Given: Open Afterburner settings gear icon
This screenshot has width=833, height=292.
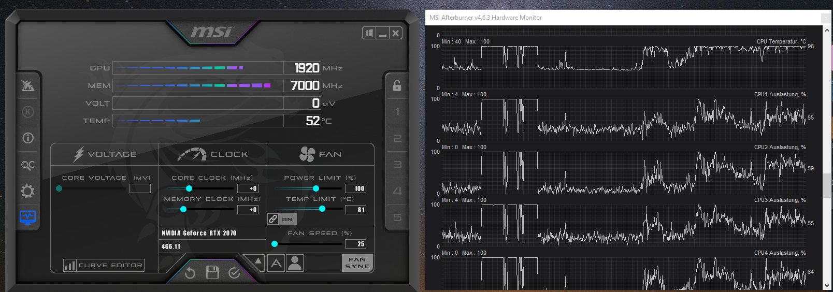Looking at the screenshot, I should point(27,191).
